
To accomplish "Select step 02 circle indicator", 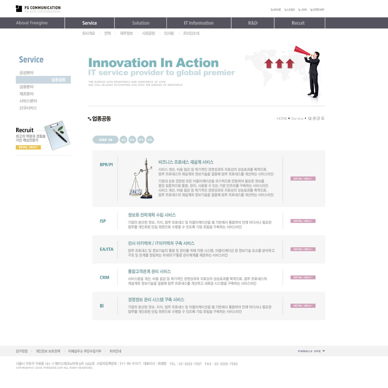I will [123, 139].
